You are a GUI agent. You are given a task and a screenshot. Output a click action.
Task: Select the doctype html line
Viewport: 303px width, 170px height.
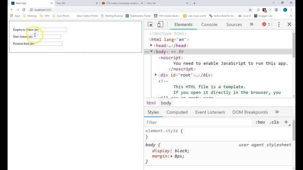pos(168,34)
